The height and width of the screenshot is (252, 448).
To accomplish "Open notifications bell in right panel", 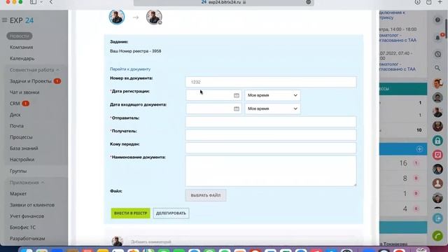I will coord(437,37).
